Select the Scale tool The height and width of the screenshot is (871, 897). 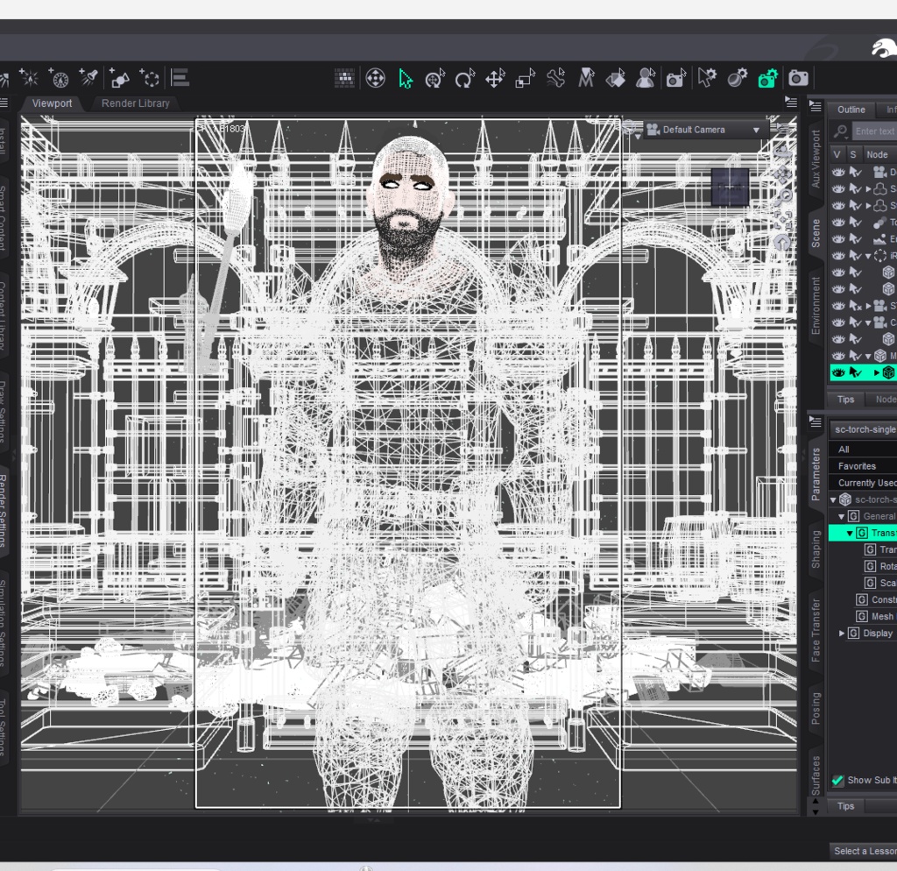tap(525, 78)
